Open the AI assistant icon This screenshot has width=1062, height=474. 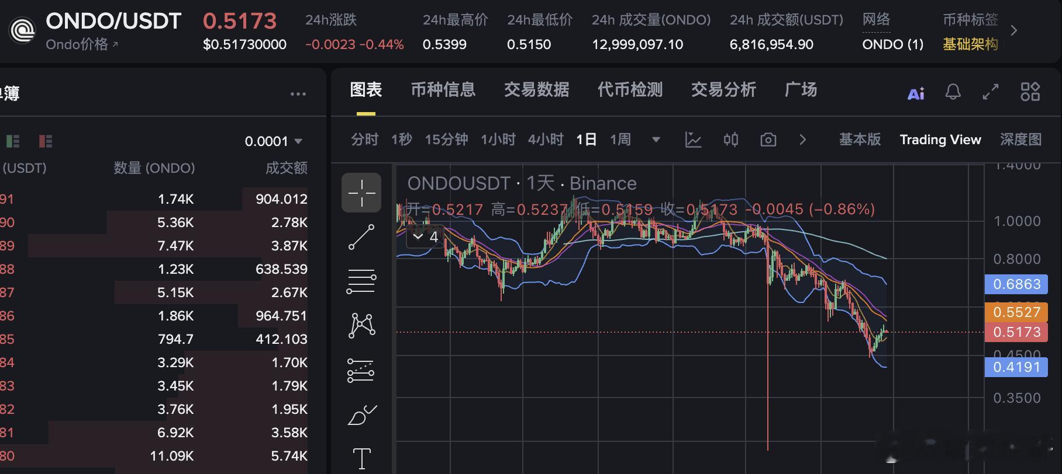(x=916, y=92)
